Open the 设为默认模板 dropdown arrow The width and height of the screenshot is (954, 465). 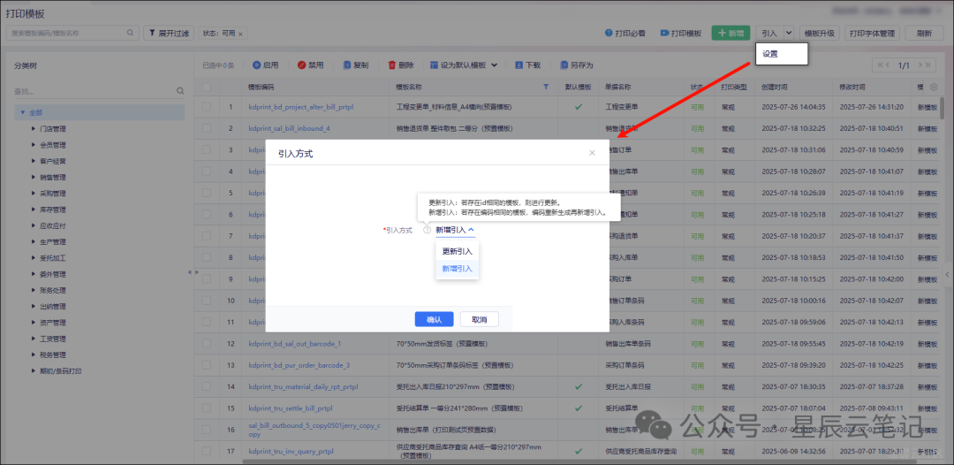pos(494,65)
